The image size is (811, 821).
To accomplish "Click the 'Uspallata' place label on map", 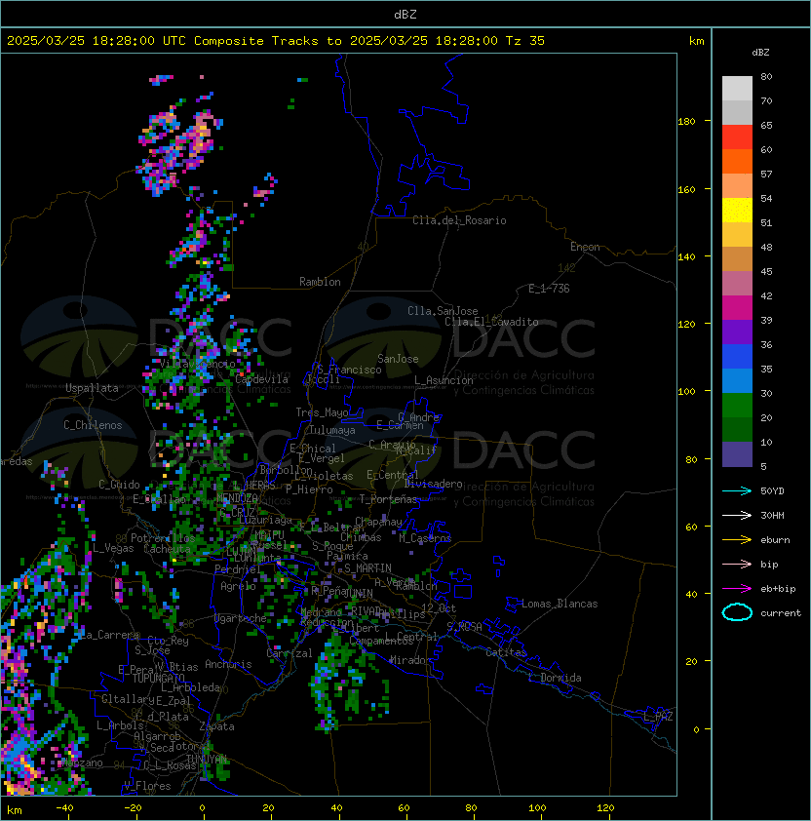I will pyautogui.click(x=92, y=388).
